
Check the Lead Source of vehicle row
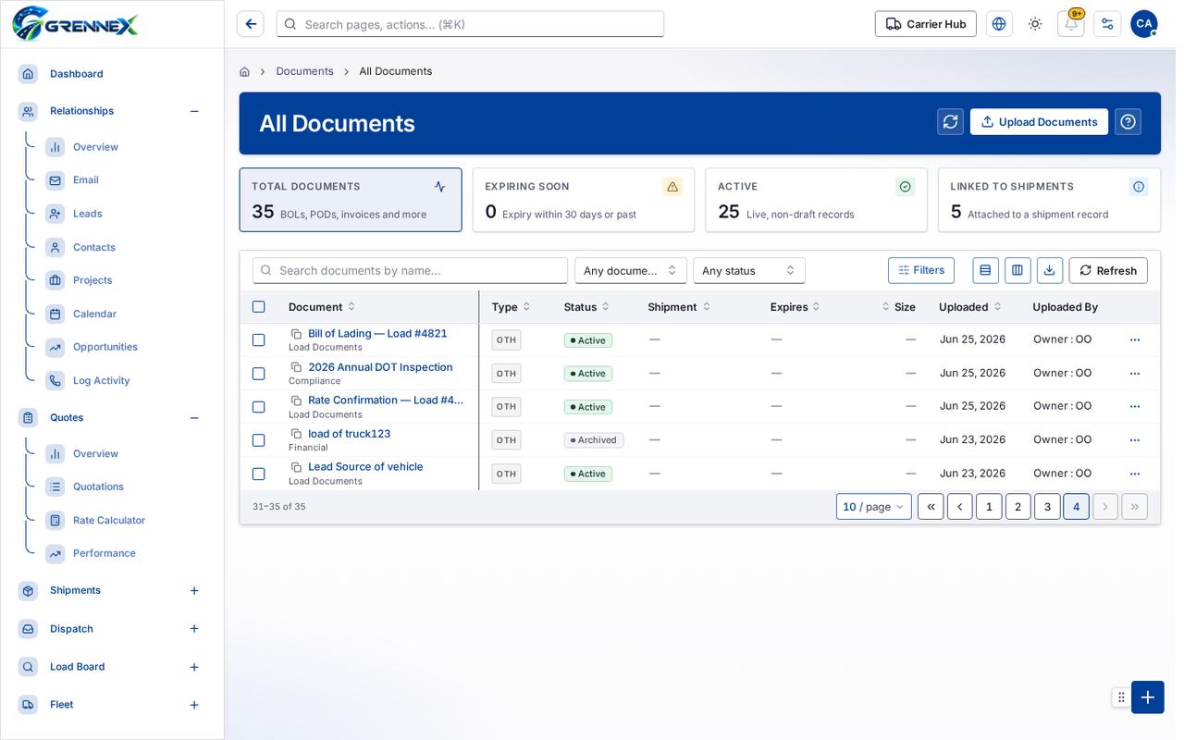click(x=259, y=474)
